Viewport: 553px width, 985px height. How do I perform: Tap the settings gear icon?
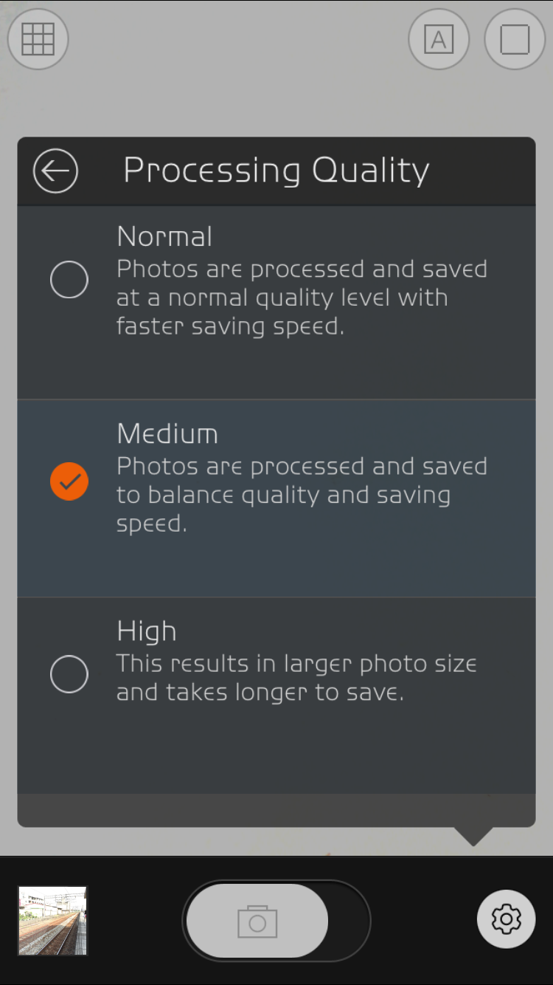coord(506,919)
